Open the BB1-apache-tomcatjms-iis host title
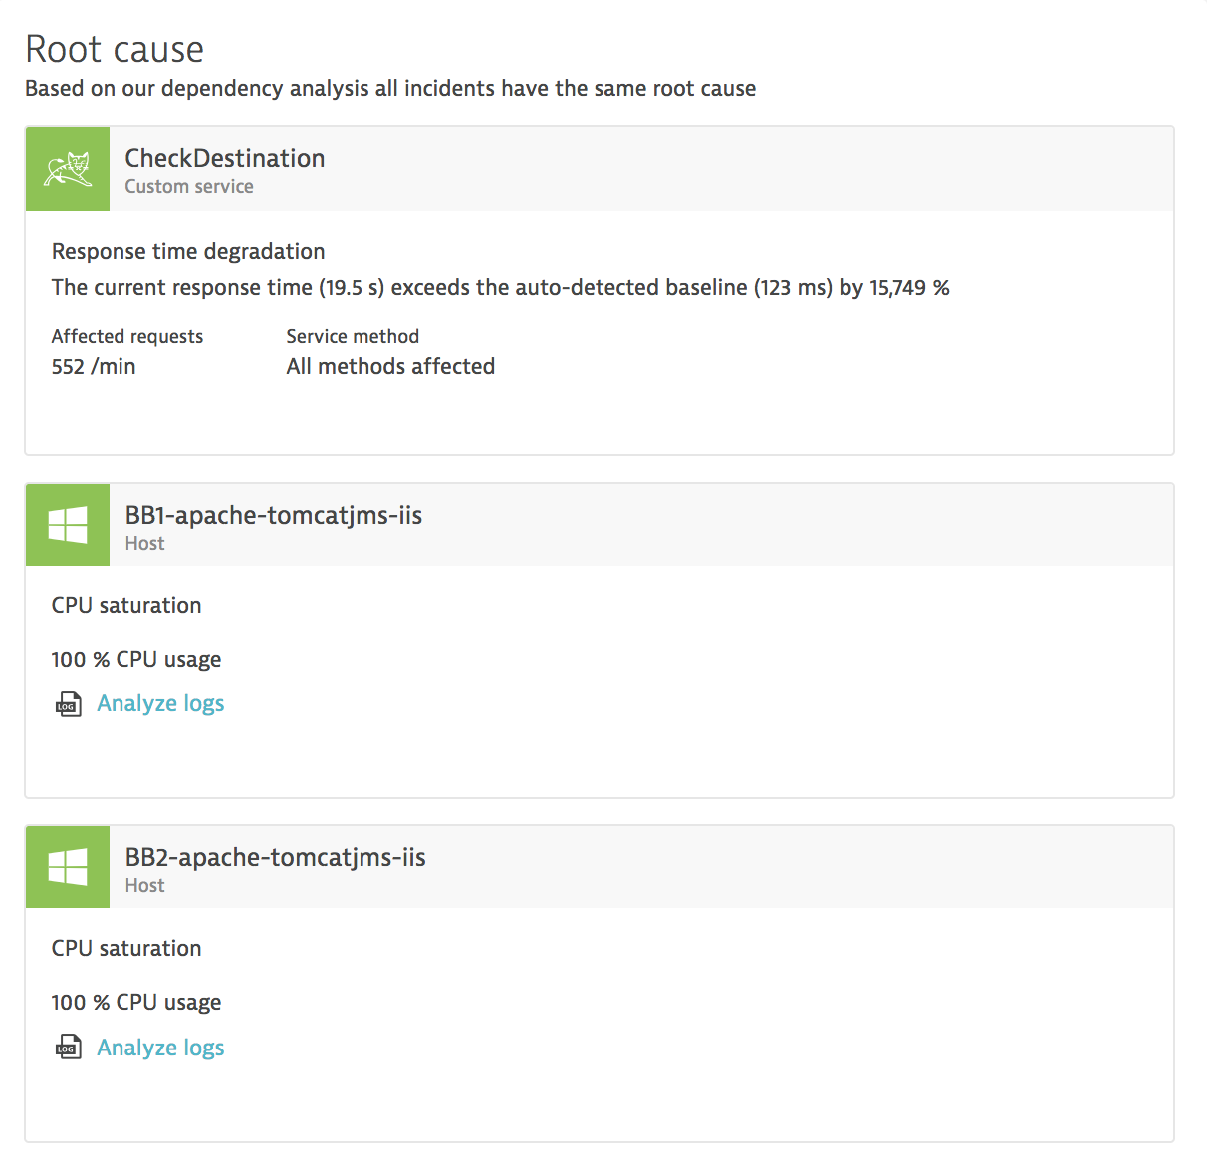 (x=274, y=515)
